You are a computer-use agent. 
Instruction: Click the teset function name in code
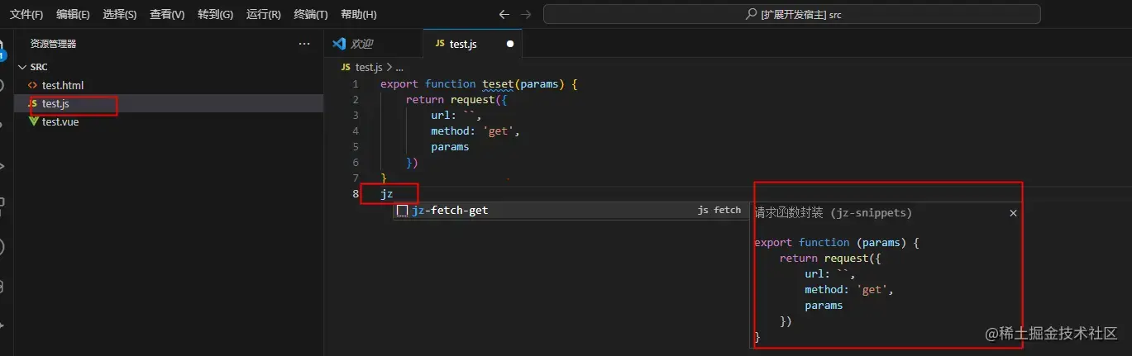point(498,84)
